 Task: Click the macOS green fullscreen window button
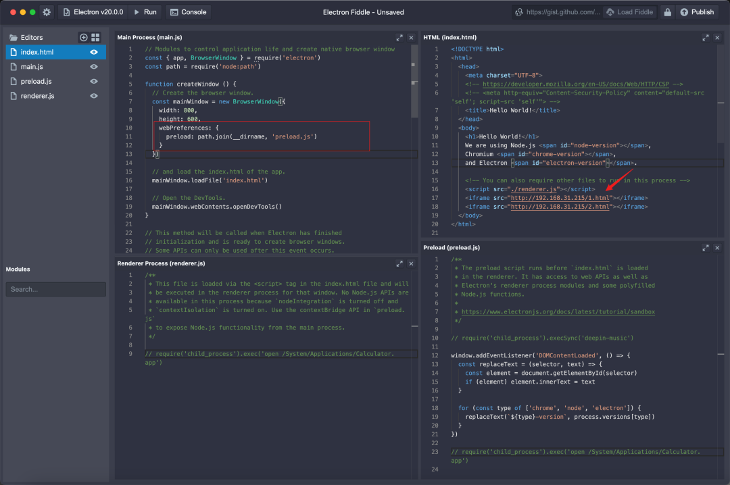coord(32,12)
